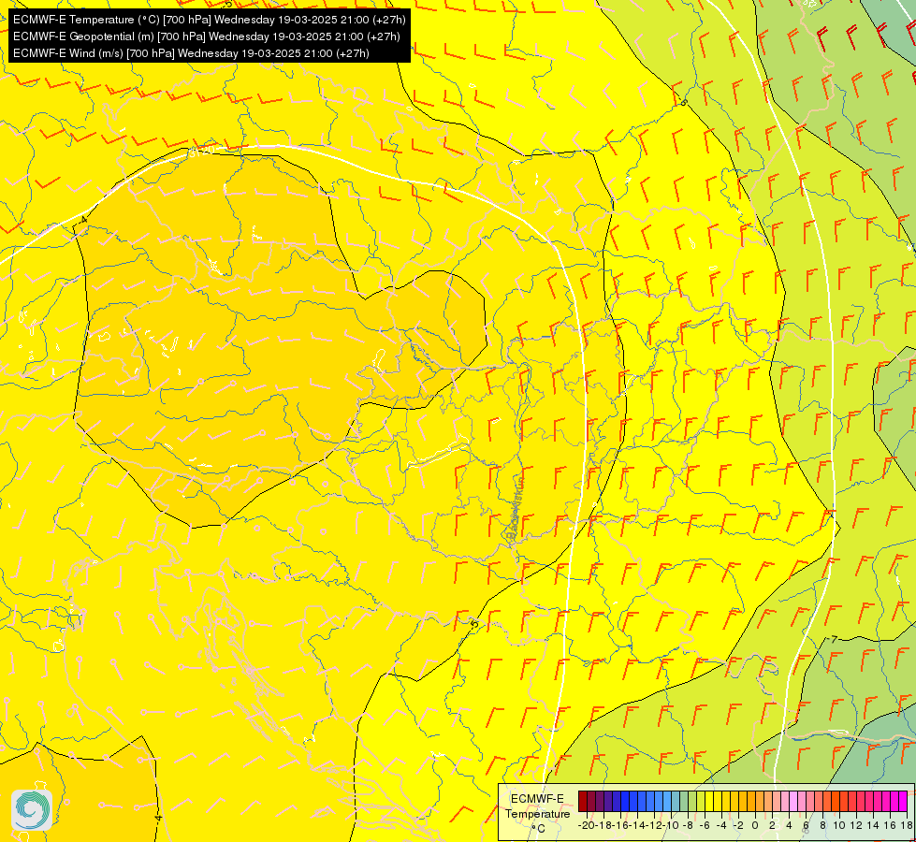Click the 'ECMWF-E' legend title text

(x=537, y=799)
